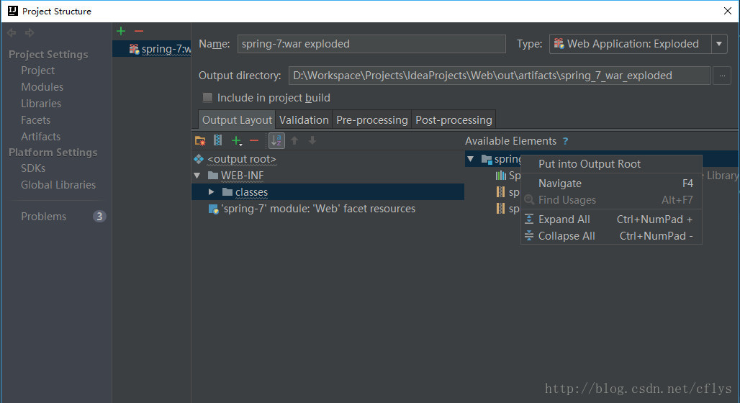This screenshot has height=403, width=740.
Task: Click the move down arrow icon
Action: tap(312, 140)
